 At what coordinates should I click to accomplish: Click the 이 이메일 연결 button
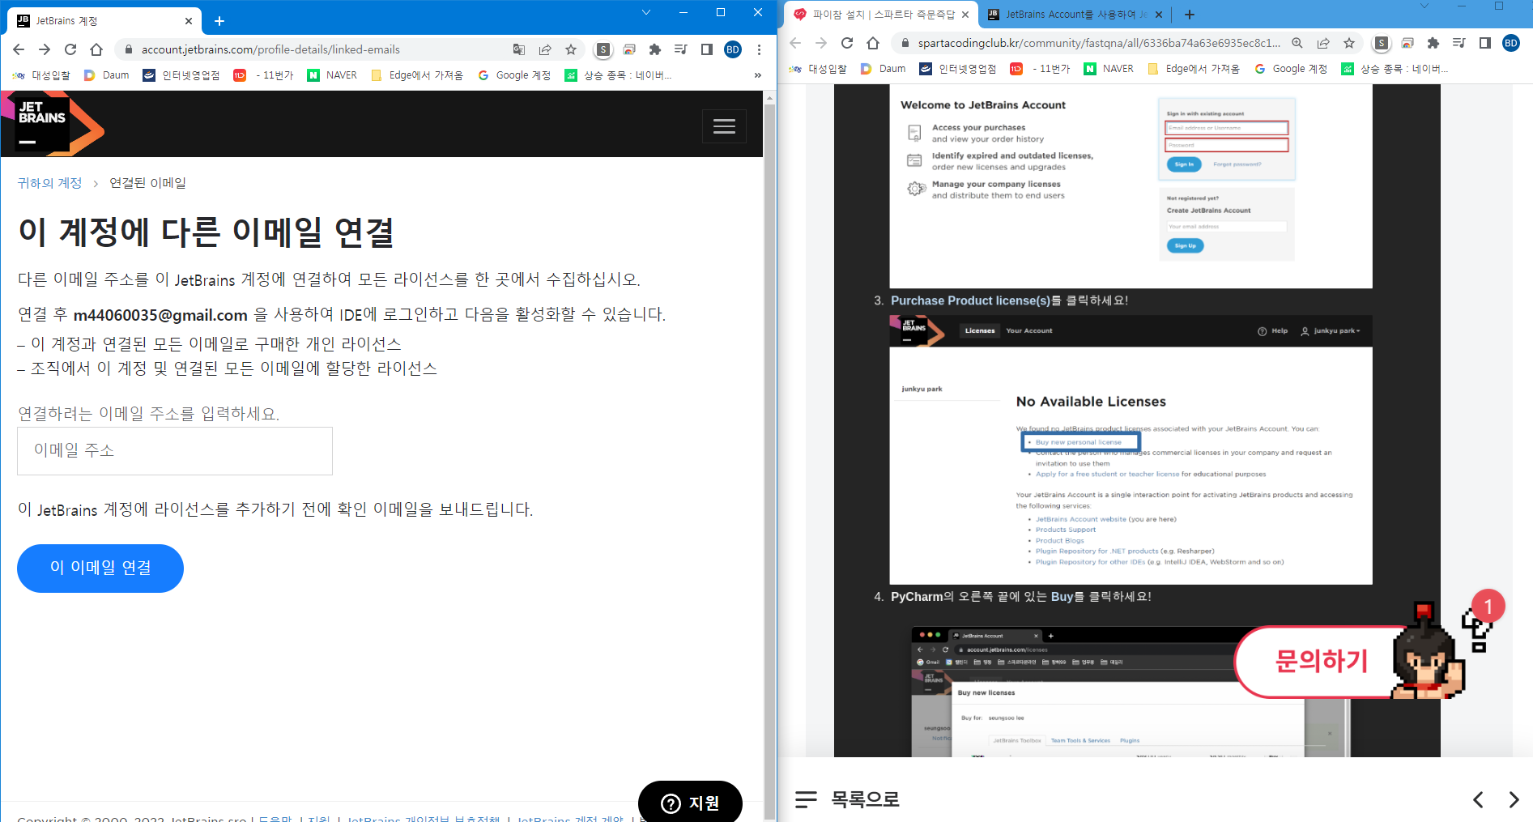pyautogui.click(x=100, y=568)
